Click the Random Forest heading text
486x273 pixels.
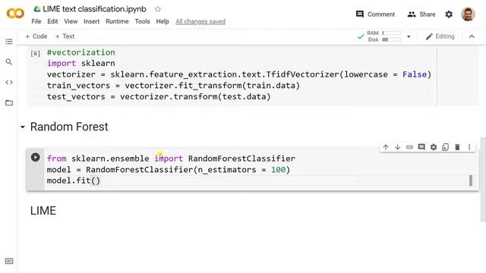(x=69, y=127)
